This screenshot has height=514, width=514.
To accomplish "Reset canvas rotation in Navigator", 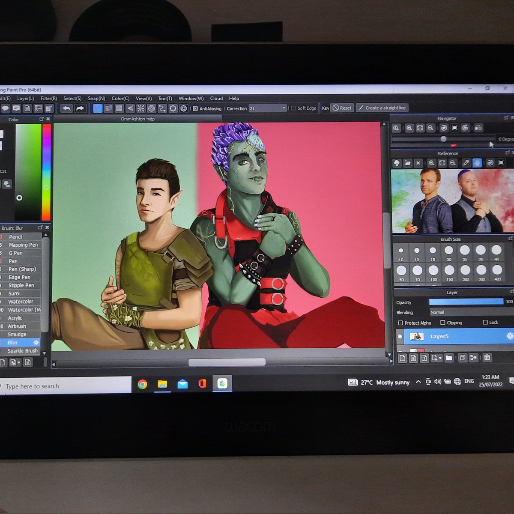I will coord(455,128).
